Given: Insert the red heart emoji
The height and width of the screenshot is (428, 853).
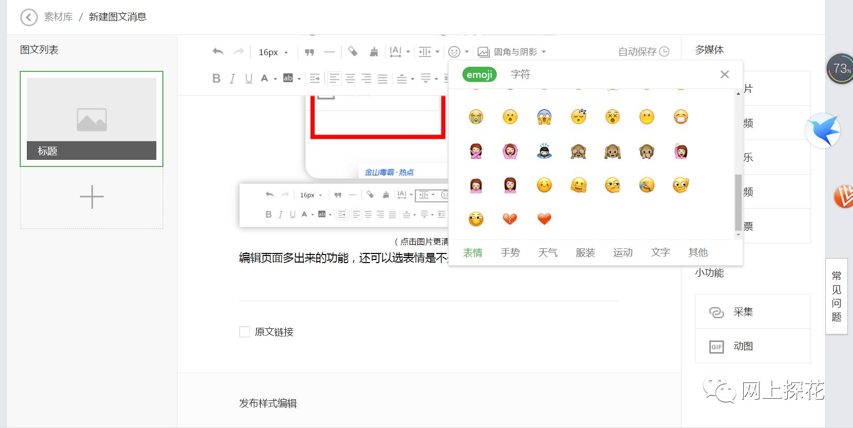Looking at the screenshot, I should pos(544,219).
